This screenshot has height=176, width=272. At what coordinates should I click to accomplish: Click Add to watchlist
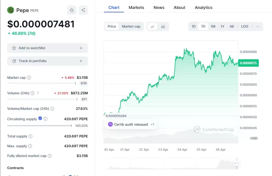47,48
